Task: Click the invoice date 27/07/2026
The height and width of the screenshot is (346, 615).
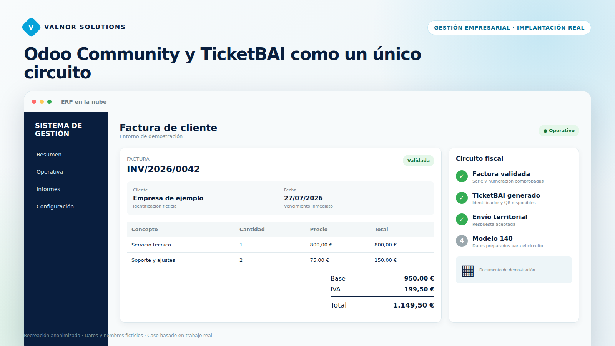Action: point(303,198)
